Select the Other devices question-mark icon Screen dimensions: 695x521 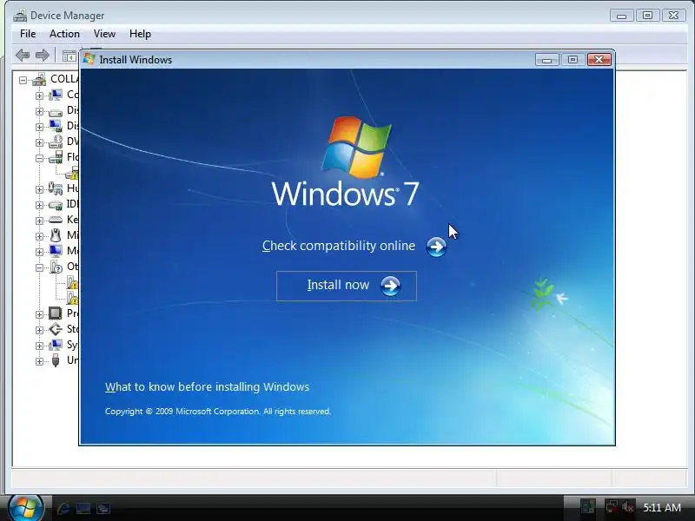tap(56, 267)
